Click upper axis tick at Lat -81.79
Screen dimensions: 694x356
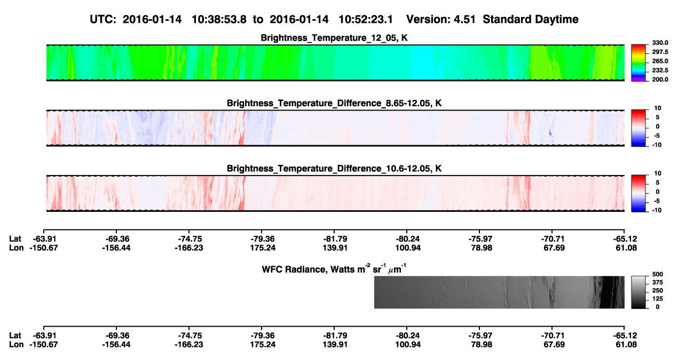click(x=334, y=227)
